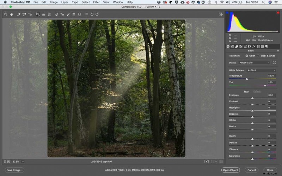Image resolution: width=282 pixels, height=176 pixels.
Task: Click the Auto tone link
Action: (x=246, y=91)
